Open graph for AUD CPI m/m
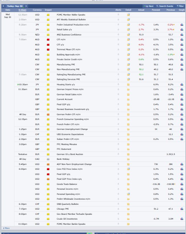Image resolution: width=186 pixels, height=234 pixels. [182, 40]
